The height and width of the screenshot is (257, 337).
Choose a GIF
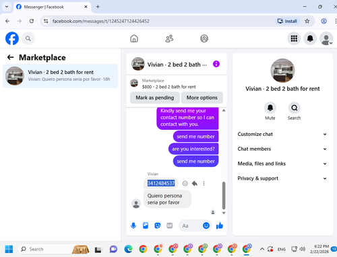point(170,225)
